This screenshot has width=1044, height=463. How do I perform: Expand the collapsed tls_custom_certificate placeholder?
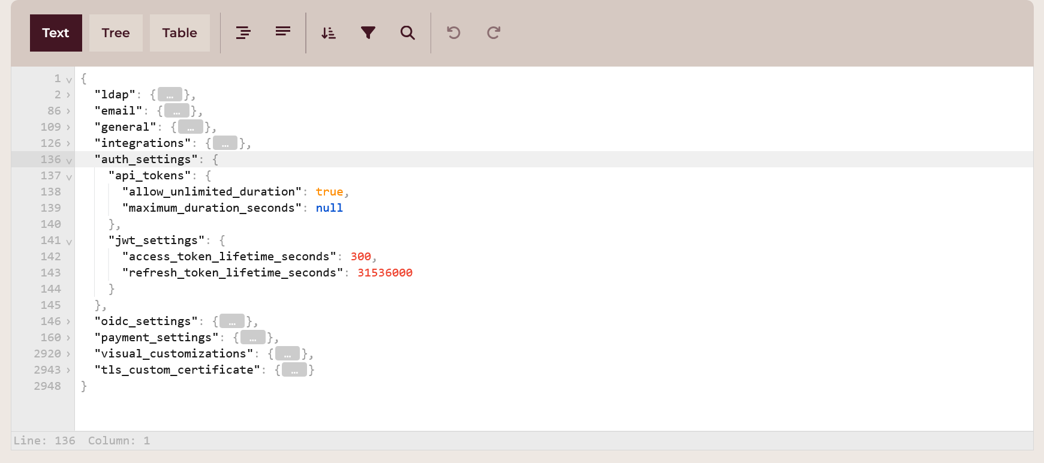[x=294, y=370]
